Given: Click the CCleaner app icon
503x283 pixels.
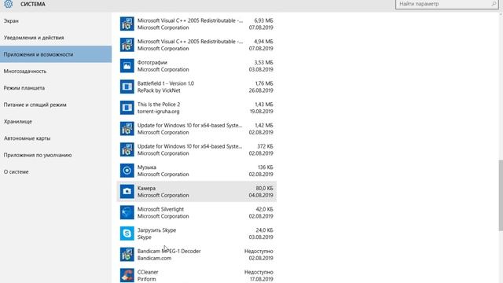Looking at the screenshot, I should pos(127,275).
